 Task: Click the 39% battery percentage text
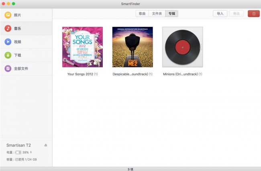(26, 153)
